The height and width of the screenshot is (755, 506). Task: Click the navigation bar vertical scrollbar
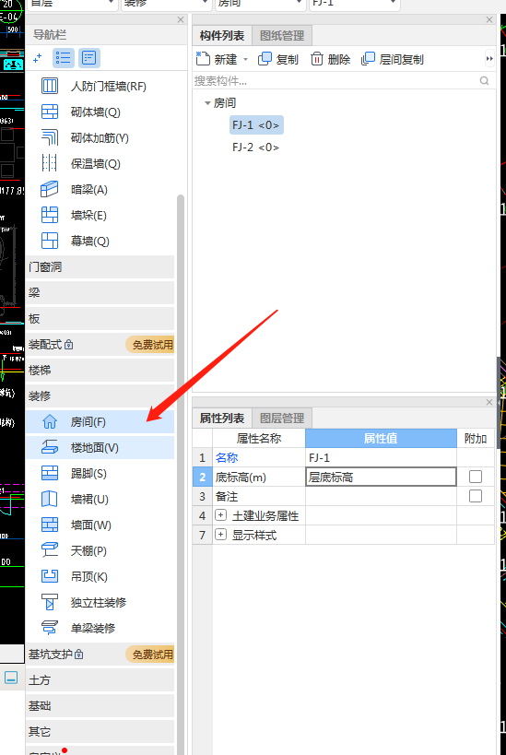[181, 472]
